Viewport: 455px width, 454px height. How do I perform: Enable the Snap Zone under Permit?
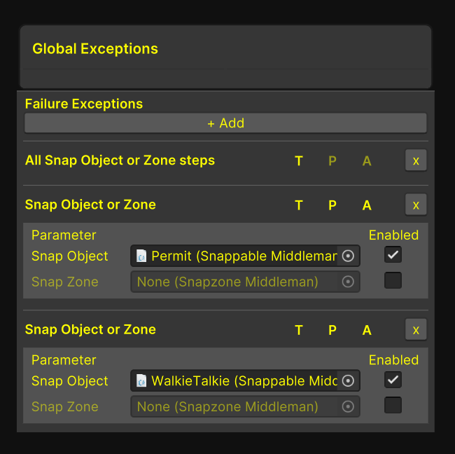[x=393, y=281]
